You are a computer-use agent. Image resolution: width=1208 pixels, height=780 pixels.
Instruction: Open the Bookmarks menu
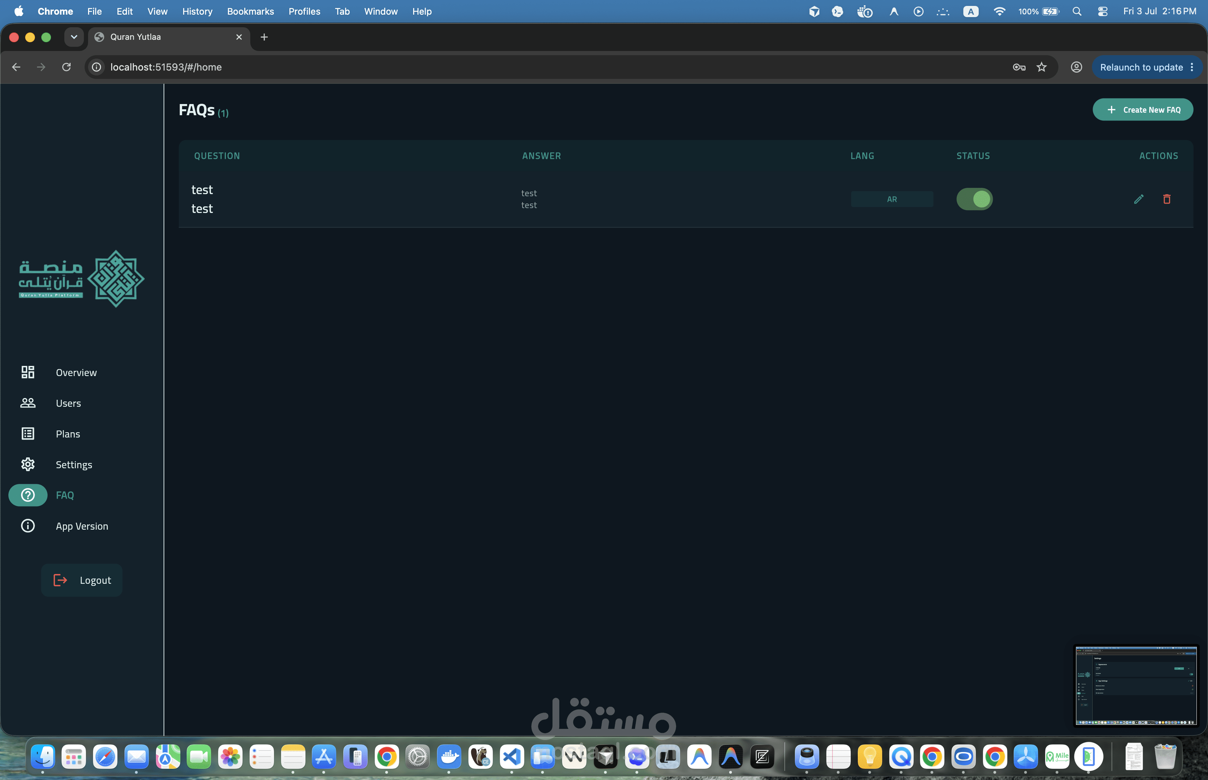[x=250, y=11]
